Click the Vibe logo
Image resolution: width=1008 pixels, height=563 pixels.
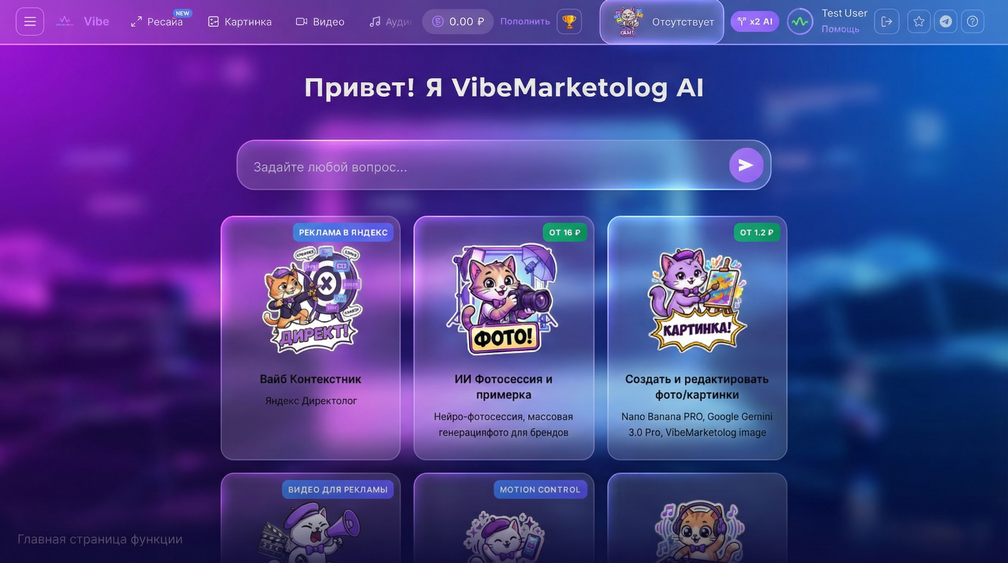coord(82,22)
